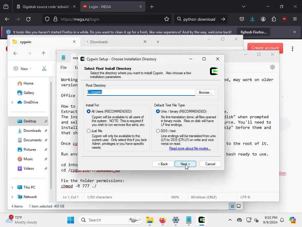
Task: Reload page in Firefox
Action: [x=28, y=19]
